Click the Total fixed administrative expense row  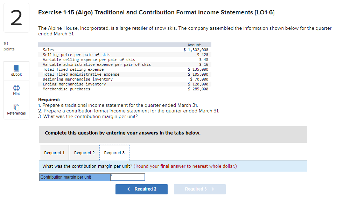coord(125,74)
